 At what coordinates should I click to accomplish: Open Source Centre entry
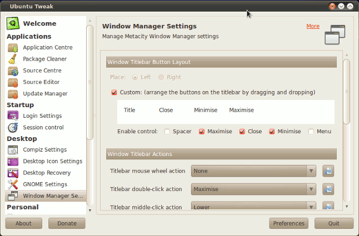(46, 71)
